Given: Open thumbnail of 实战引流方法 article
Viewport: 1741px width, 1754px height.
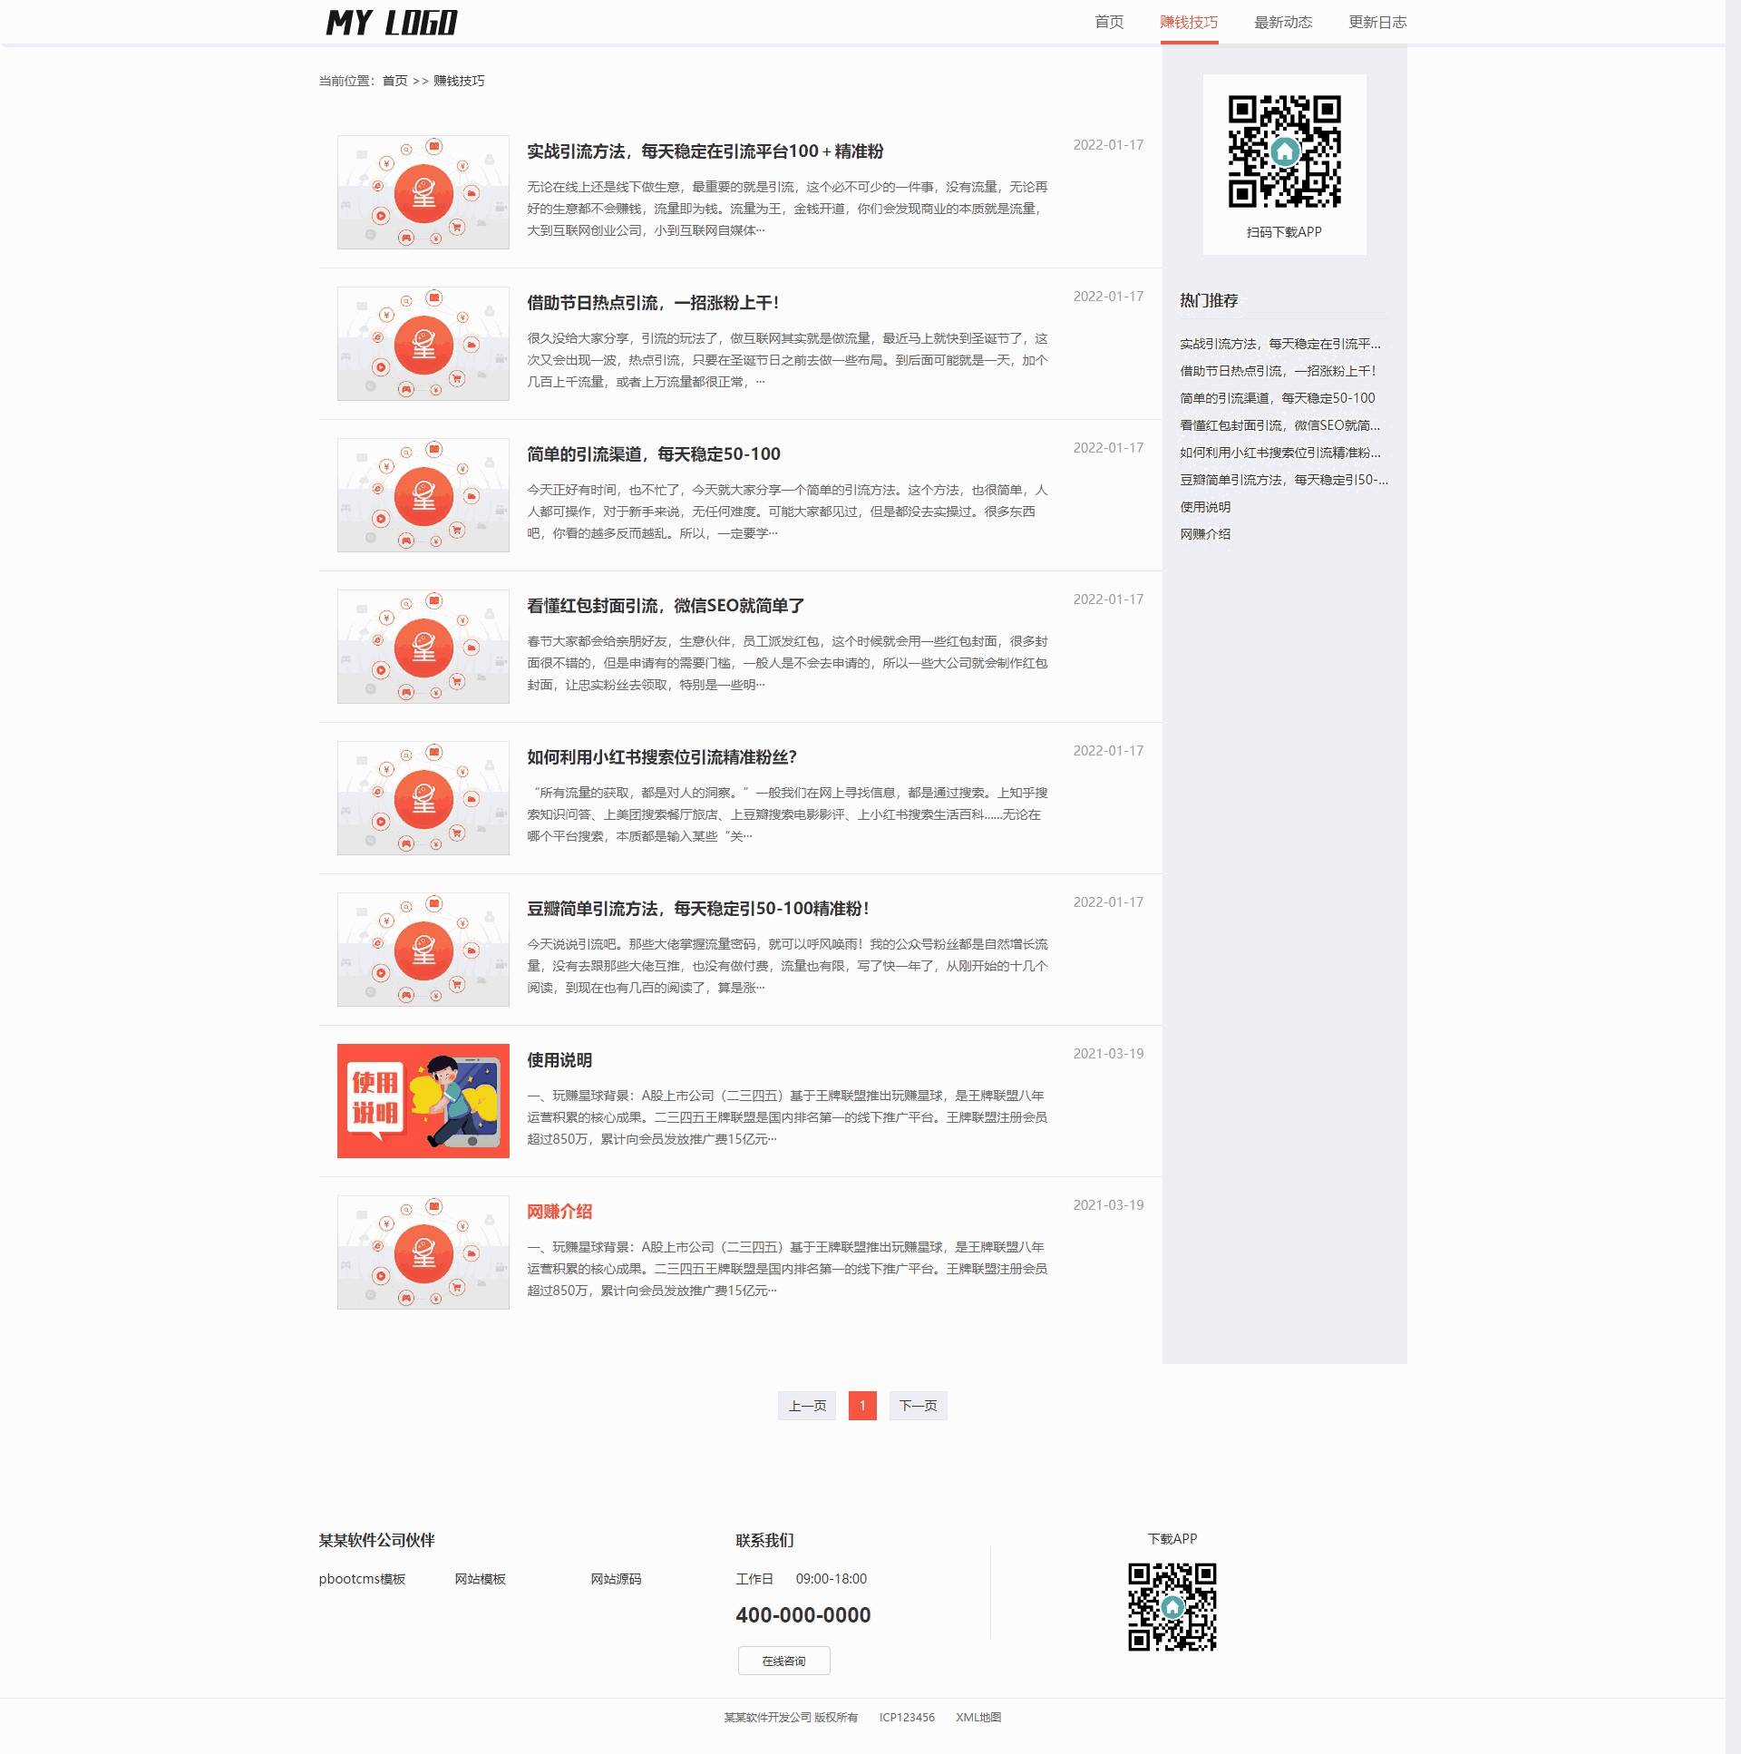Looking at the screenshot, I should [423, 191].
